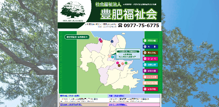Screen dimensions: 219x107
Task: Click the telephone icon beside 0977-75-6775
Action: coord(120,25)
